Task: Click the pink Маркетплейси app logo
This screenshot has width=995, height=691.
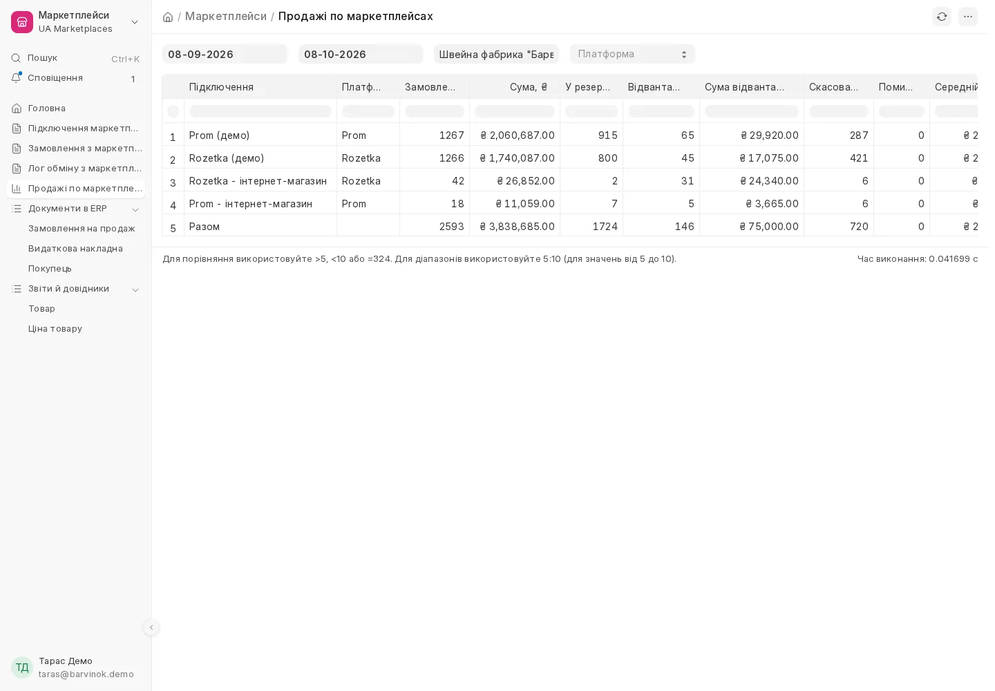Action: click(x=22, y=22)
